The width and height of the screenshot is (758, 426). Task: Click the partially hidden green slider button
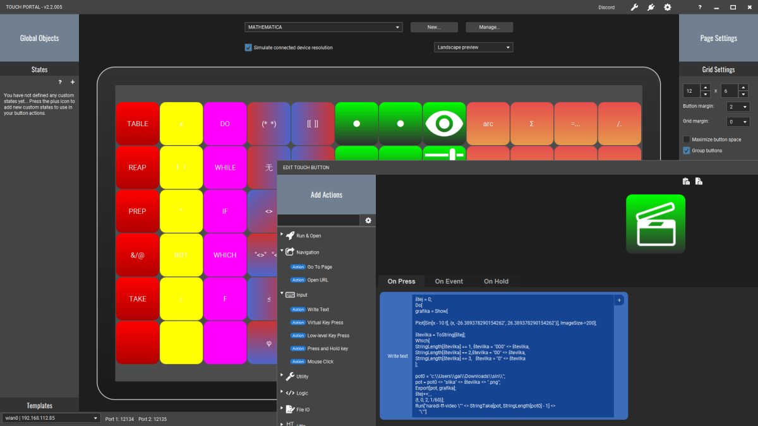point(444,153)
